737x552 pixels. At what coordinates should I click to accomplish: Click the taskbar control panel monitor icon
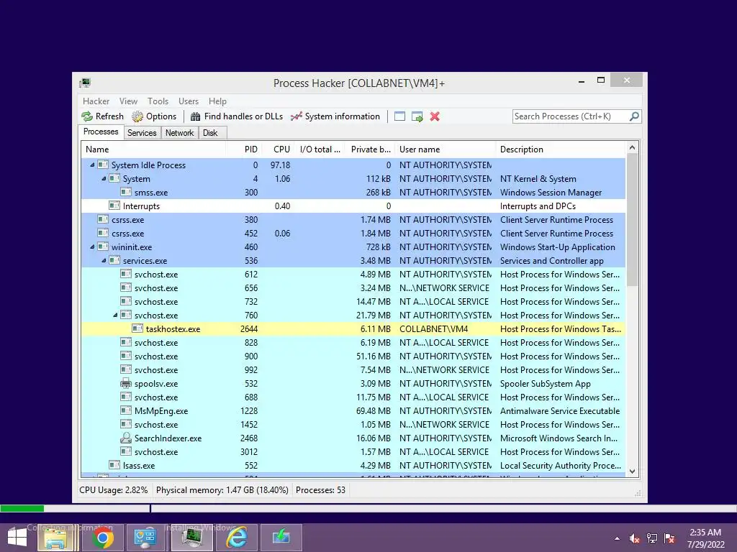coord(145,538)
